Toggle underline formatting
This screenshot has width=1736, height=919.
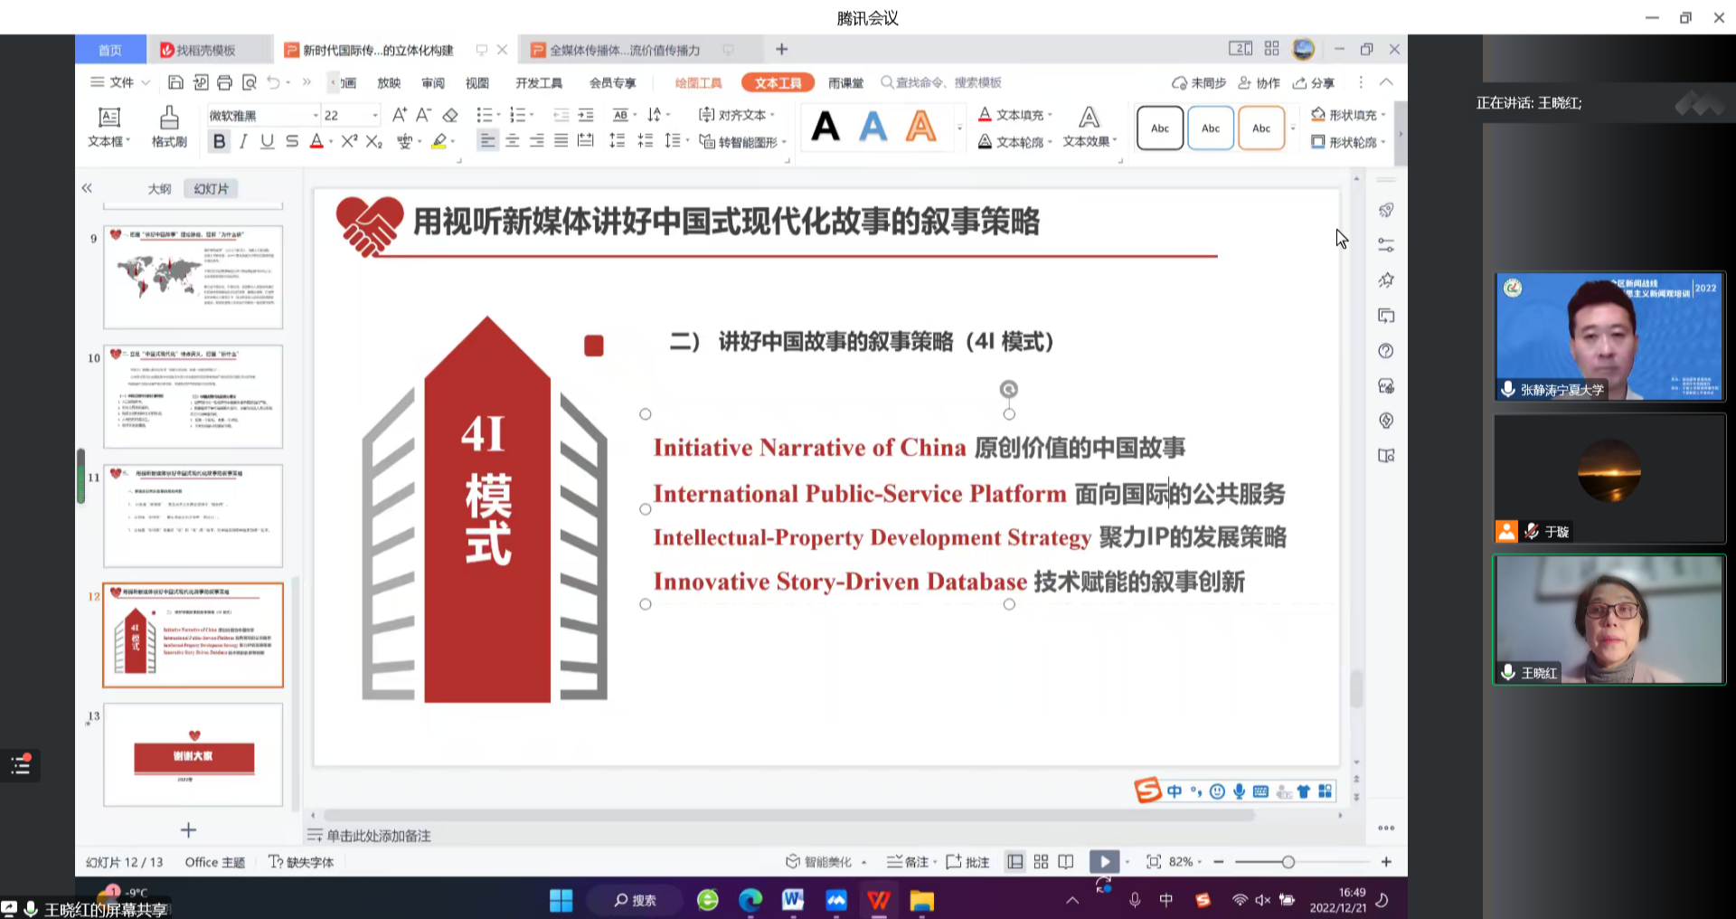[267, 141]
